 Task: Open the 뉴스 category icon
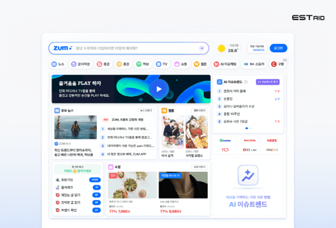click(x=54, y=64)
